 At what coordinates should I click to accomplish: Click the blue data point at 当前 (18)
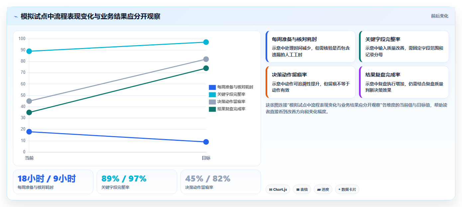pyautogui.click(x=29, y=132)
